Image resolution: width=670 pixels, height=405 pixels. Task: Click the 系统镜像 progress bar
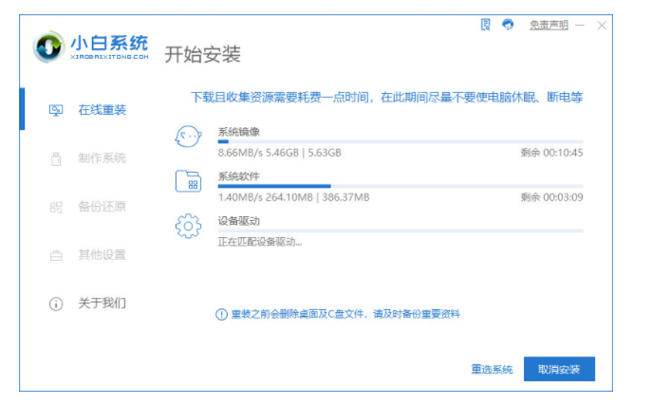400,141
